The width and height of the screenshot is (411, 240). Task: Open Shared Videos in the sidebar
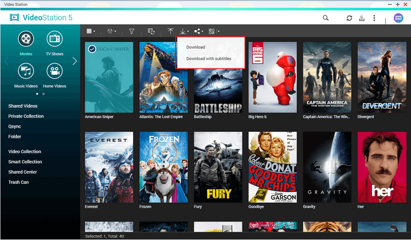click(x=23, y=106)
